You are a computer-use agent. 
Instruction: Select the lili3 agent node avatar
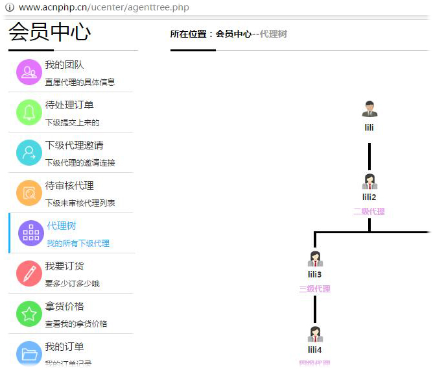pyautogui.click(x=315, y=259)
